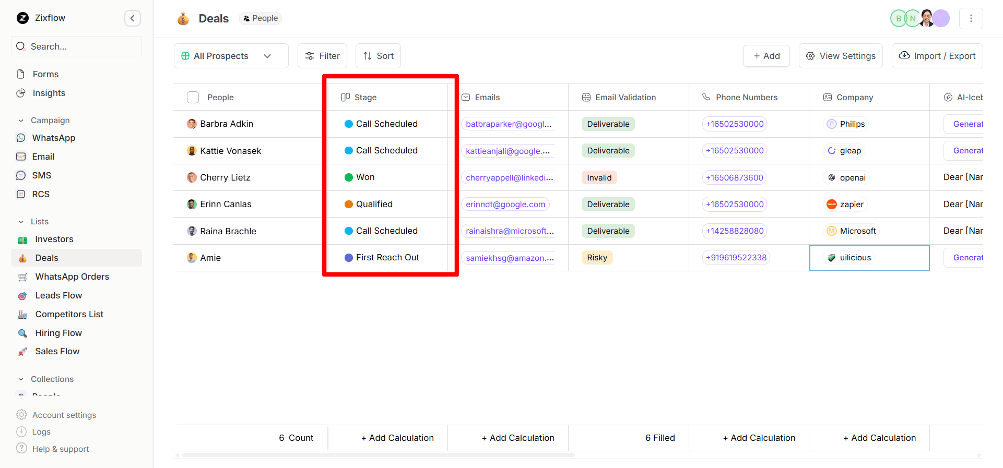Change Erinn Canlas's Qualified stage

pos(369,205)
